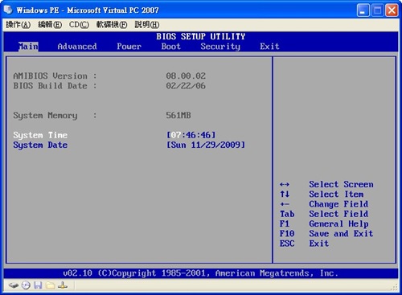The image size is (402, 295).
Task: Click the hard disk status icon
Action: (x=14, y=285)
